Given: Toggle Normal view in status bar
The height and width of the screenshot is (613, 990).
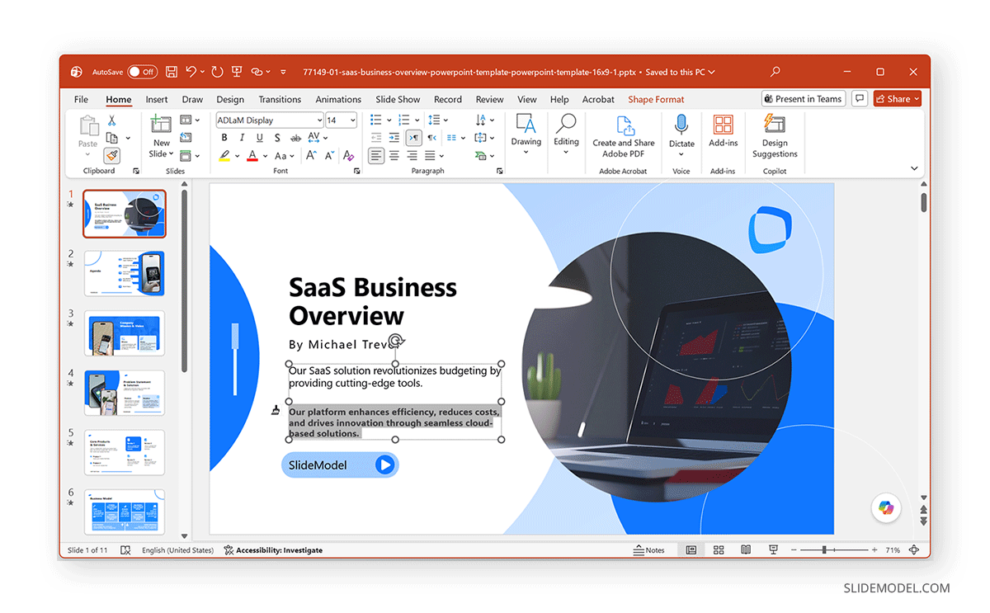Looking at the screenshot, I should (691, 550).
